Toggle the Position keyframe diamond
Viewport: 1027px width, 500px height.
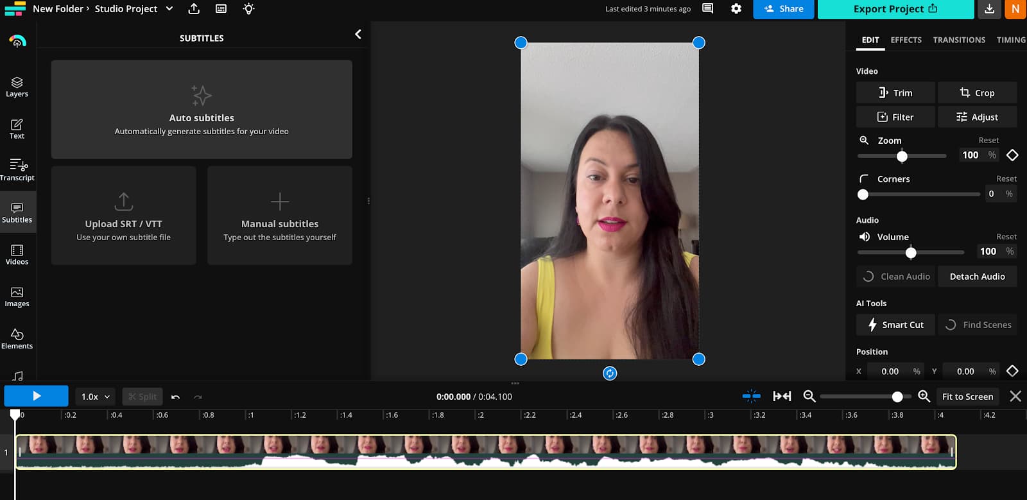[1012, 371]
